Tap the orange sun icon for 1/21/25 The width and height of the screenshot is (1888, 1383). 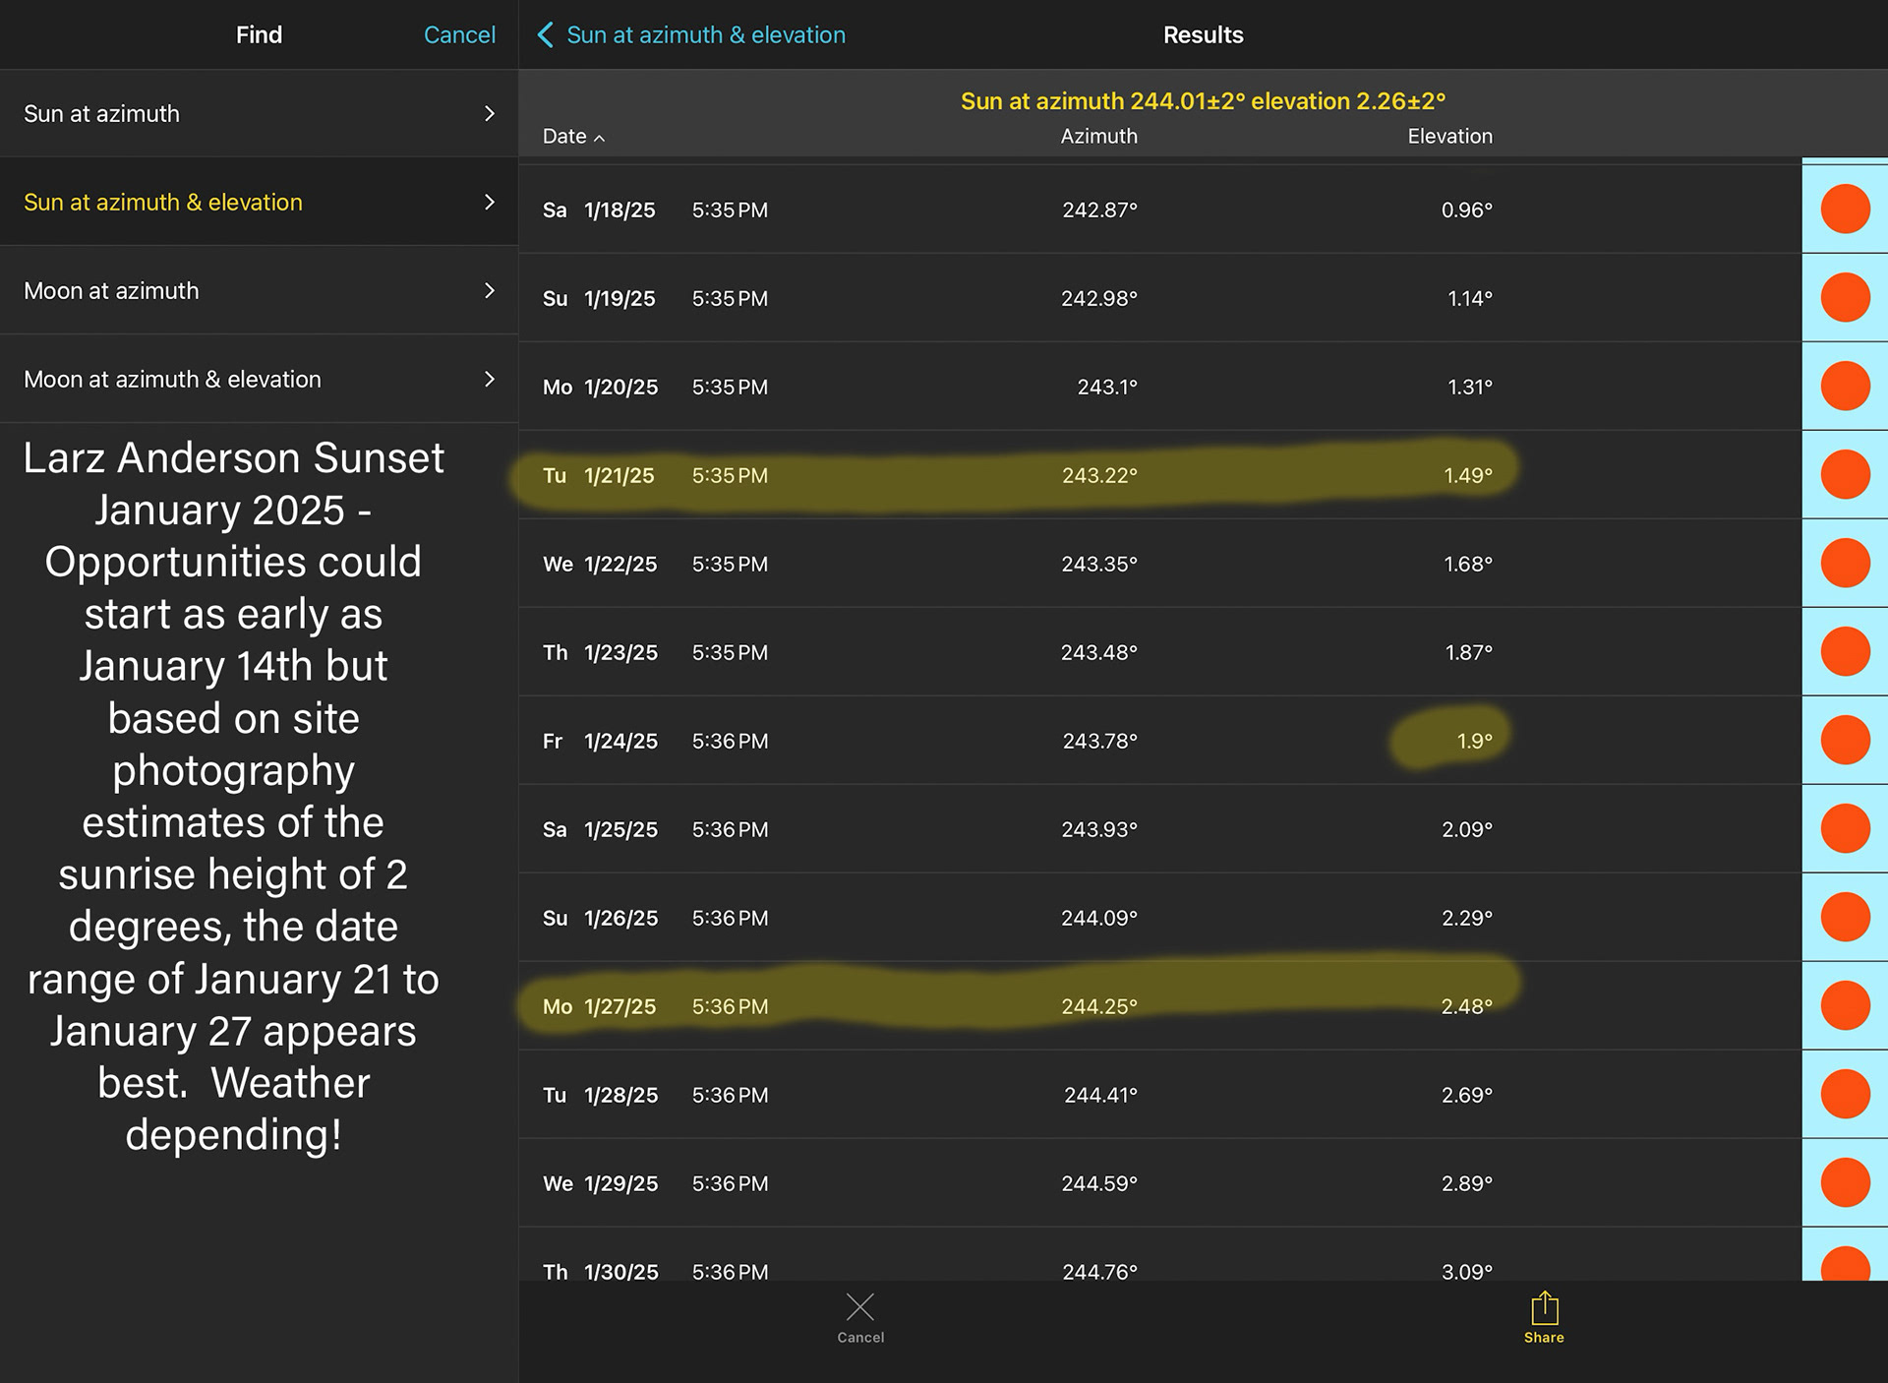click(1845, 474)
